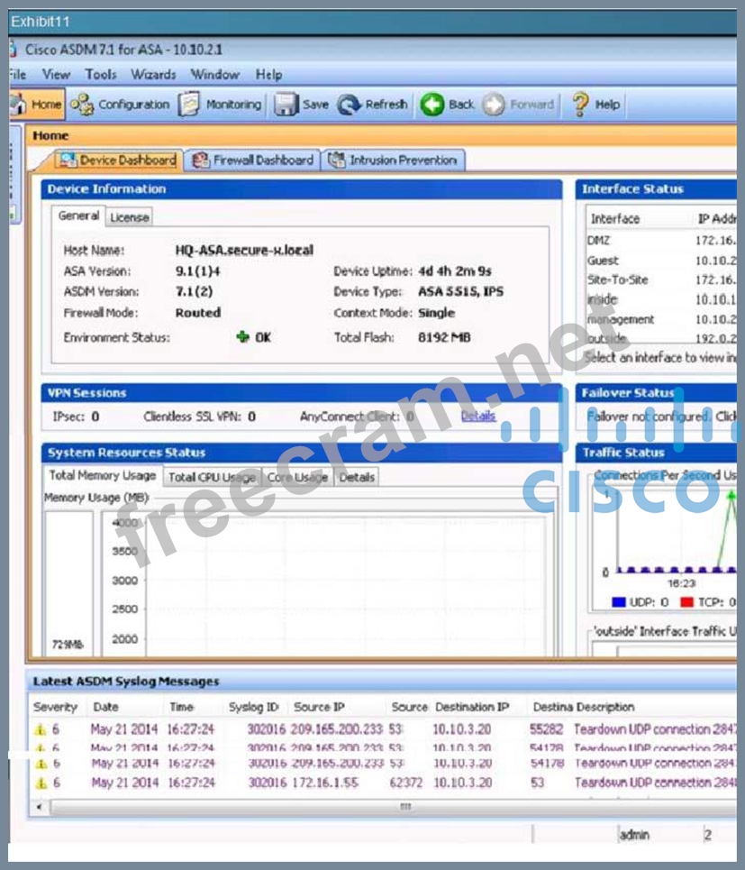The height and width of the screenshot is (870, 745).
Task: Open the Tools menu
Action: tap(101, 75)
